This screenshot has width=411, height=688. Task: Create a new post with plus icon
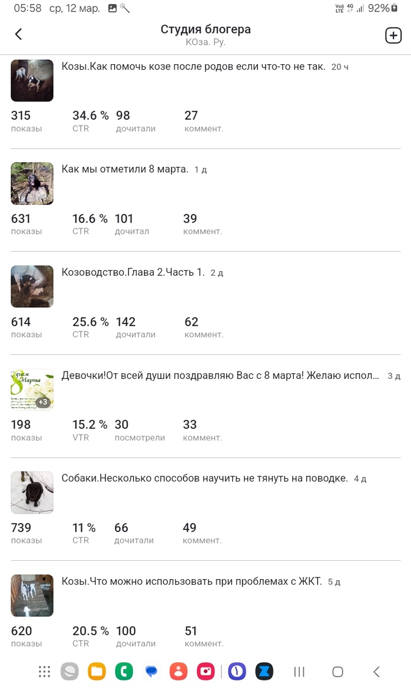pyautogui.click(x=393, y=35)
